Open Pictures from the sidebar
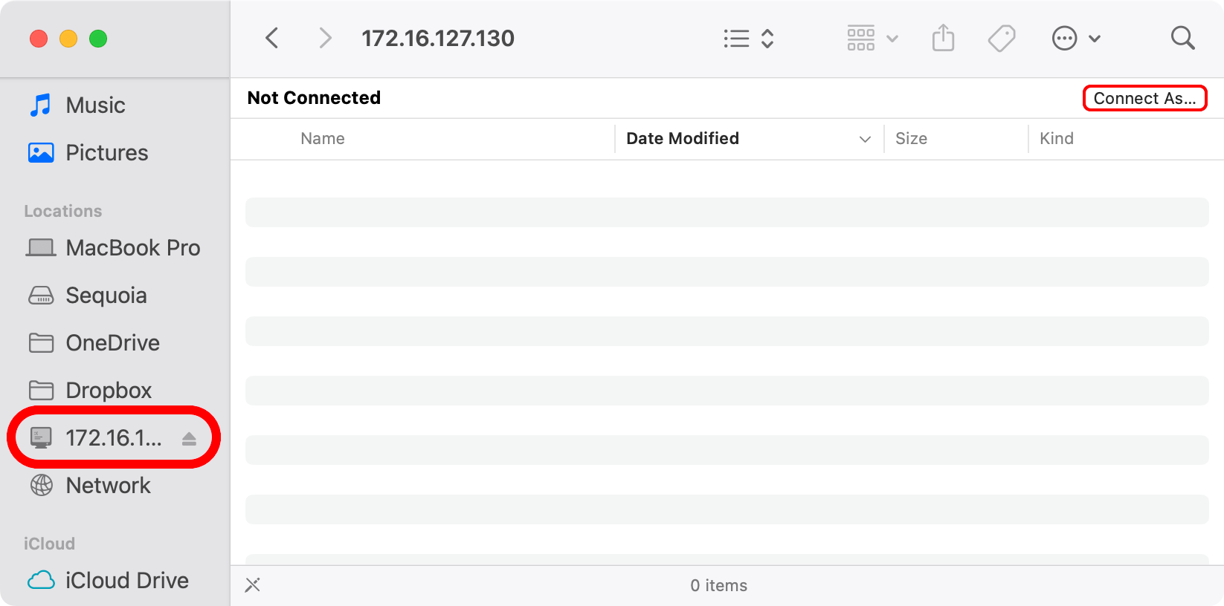 (x=107, y=152)
